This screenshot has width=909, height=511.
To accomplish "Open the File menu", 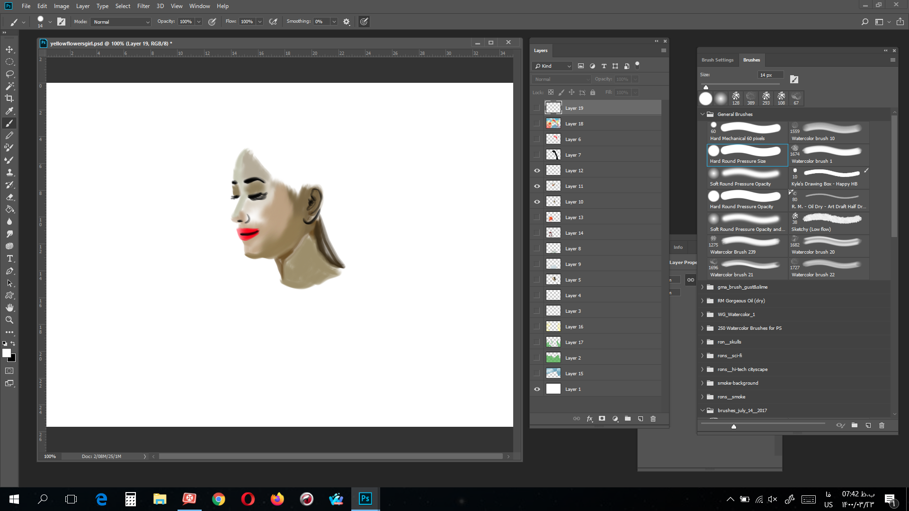I will pos(26,6).
